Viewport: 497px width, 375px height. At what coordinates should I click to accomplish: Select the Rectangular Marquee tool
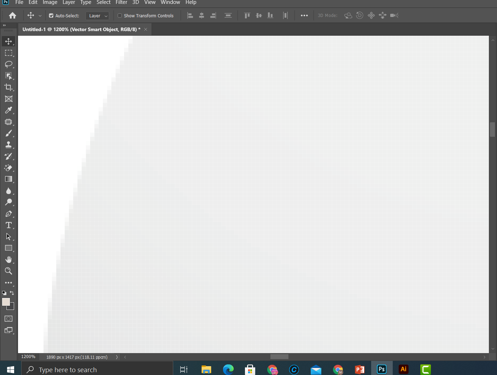click(x=8, y=53)
